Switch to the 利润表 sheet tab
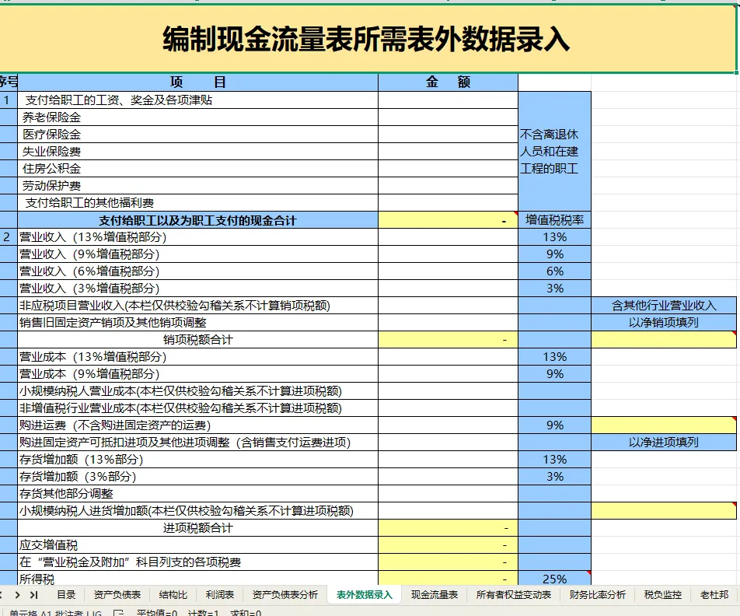The image size is (740, 616). tap(219, 595)
